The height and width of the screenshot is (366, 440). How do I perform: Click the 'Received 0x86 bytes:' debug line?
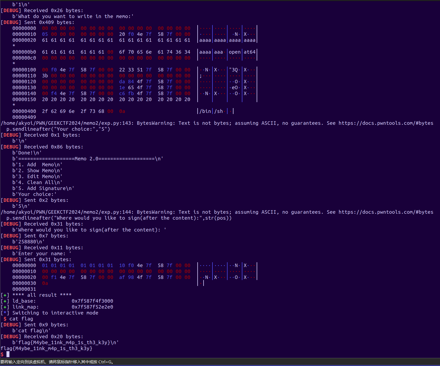(x=42, y=147)
